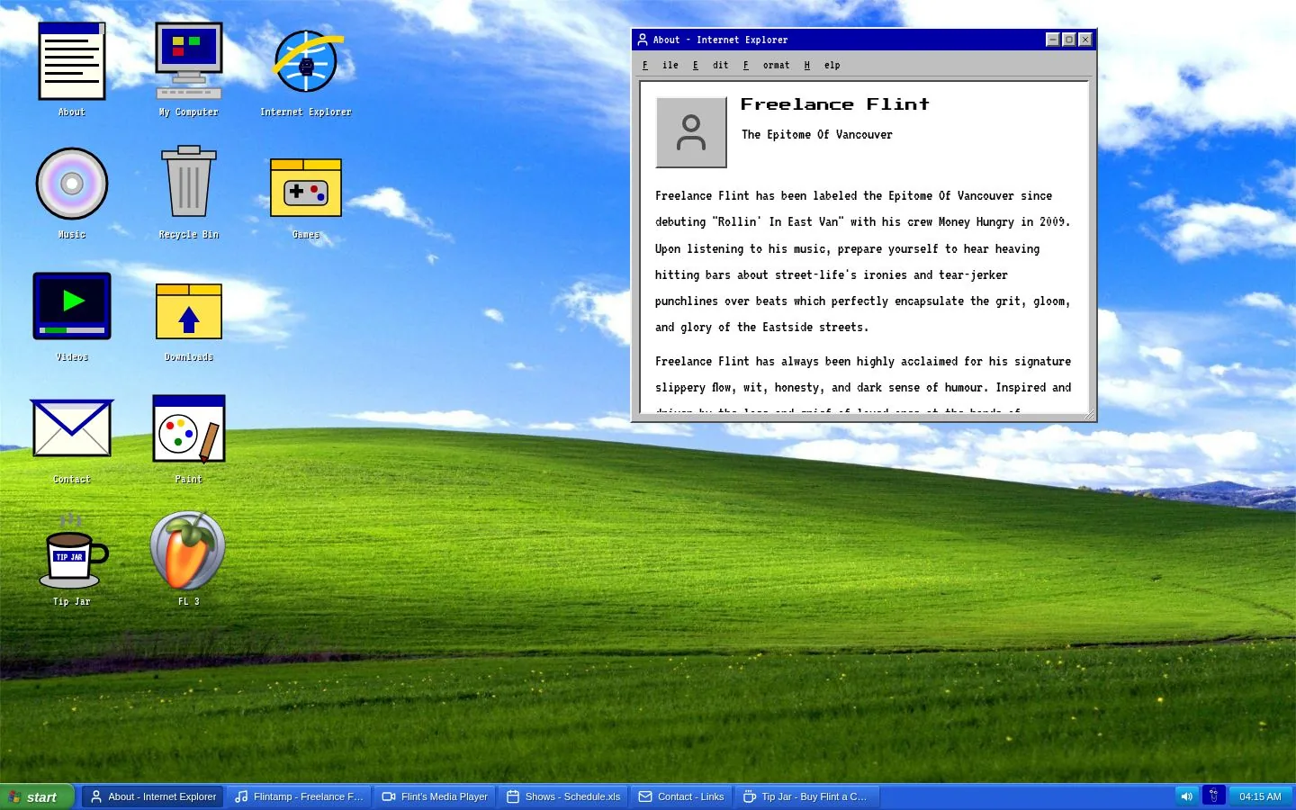Switch to Tip Jar taskbar button
The height and width of the screenshot is (810, 1296).
pyautogui.click(x=807, y=796)
